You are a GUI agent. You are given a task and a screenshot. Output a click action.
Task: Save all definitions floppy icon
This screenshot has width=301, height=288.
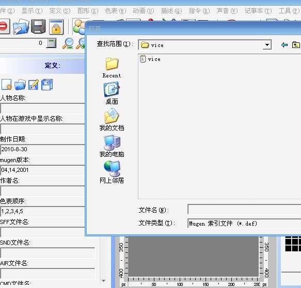click(47, 85)
